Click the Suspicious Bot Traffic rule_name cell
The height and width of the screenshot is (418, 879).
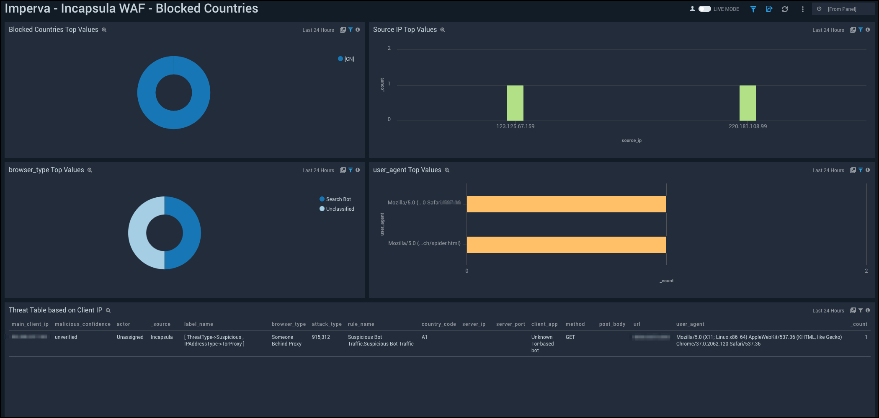click(380, 340)
